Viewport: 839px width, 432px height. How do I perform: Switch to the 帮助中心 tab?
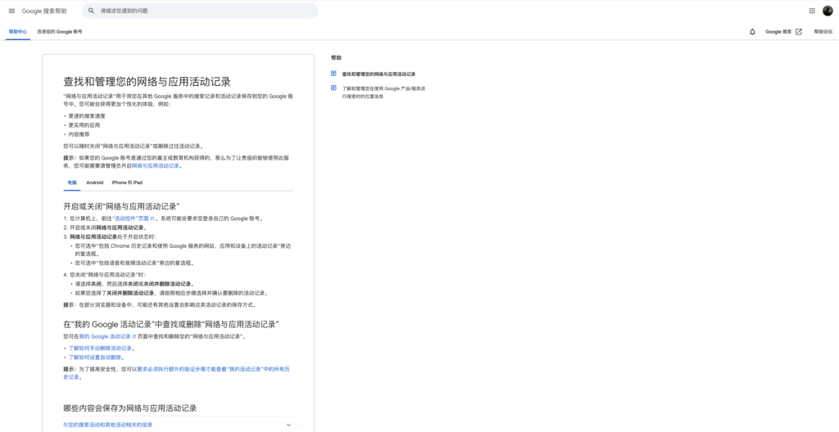[x=18, y=32]
